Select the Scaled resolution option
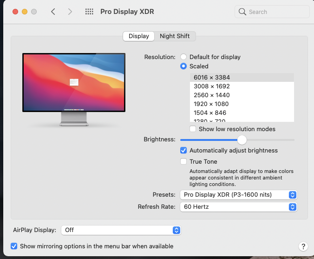Screen dimensions: 314x259 coord(183,66)
